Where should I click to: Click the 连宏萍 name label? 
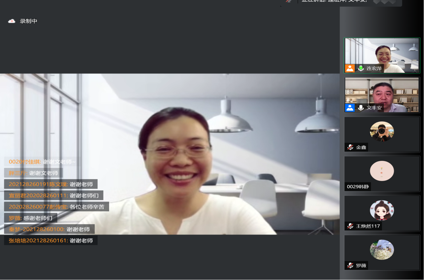(374, 68)
